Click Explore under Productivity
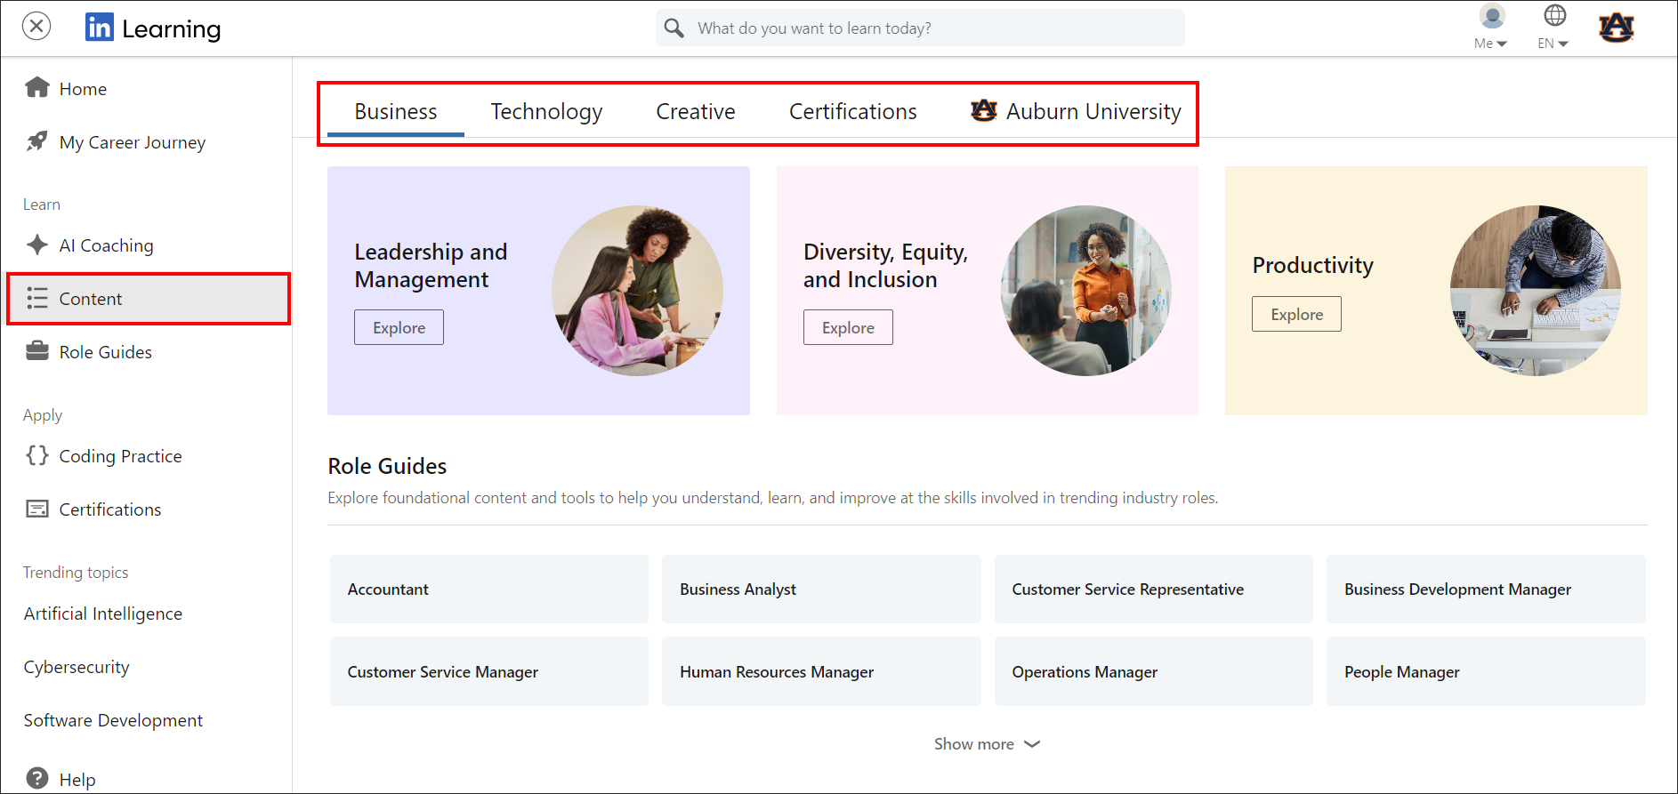Image resolution: width=1678 pixels, height=794 pixels. click(x=1296, y=315)
